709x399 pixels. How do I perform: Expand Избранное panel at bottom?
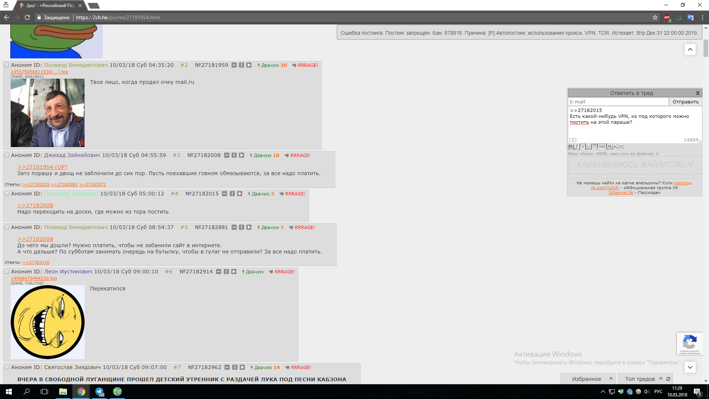[611, 379]
